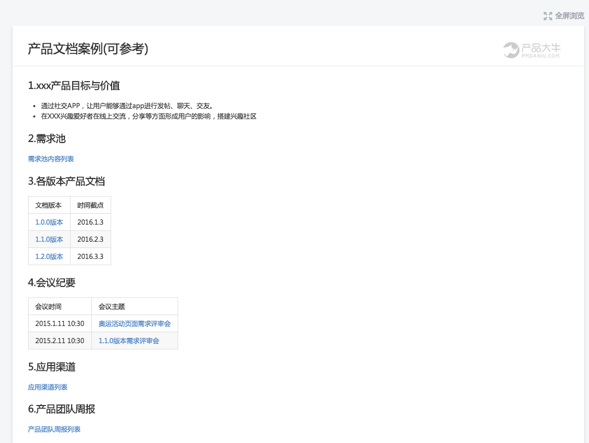
Task: Click the 全屏浏览 text label
Action: [x=569, y=16]
